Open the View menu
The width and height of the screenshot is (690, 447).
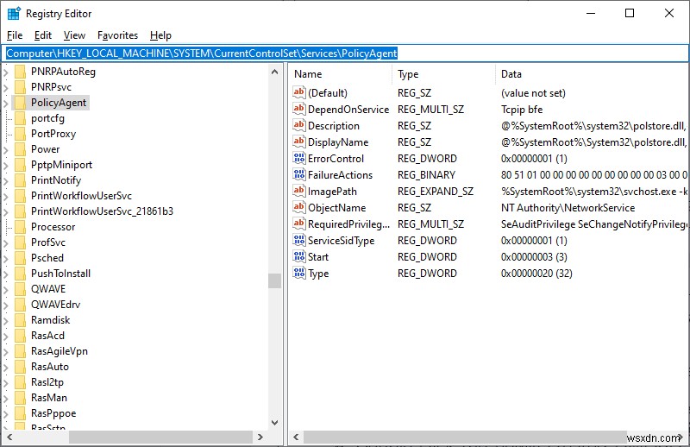pos(74,35)
